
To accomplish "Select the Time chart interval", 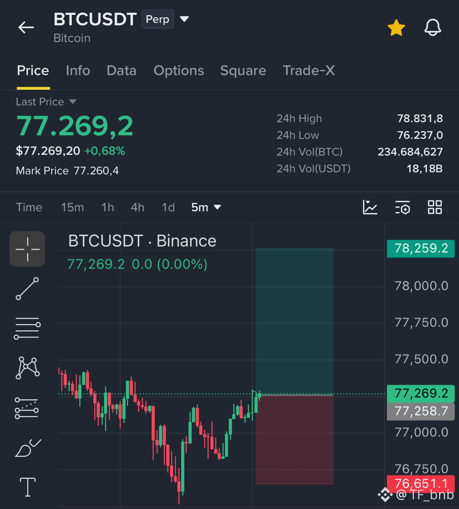I will pyautogui.click(x=29, y=207).
